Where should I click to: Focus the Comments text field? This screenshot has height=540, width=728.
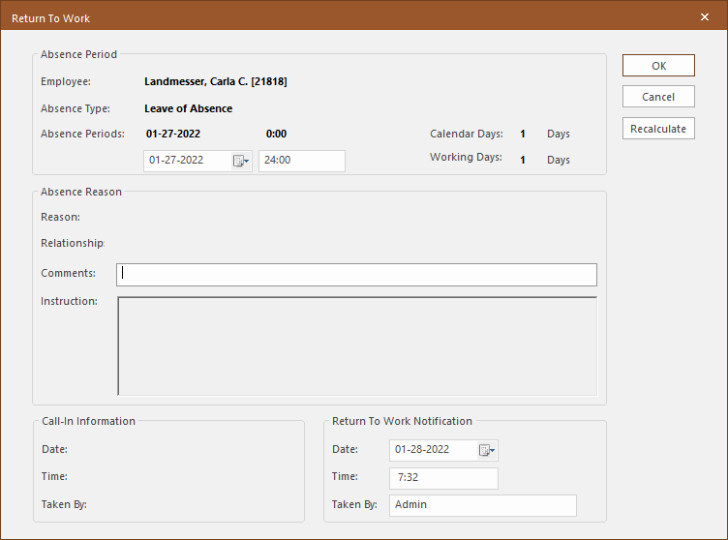pyautogui.click(x=356, y=275)
